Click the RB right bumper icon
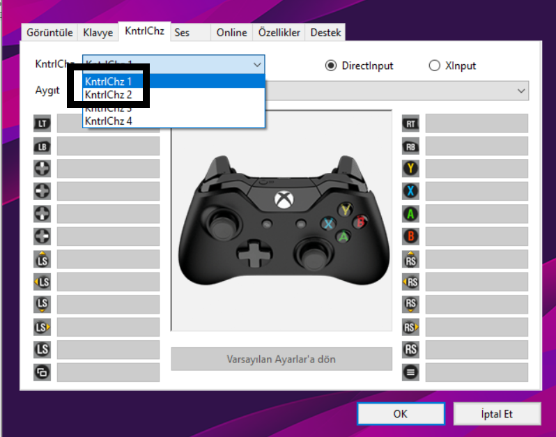 click(410, 146)
